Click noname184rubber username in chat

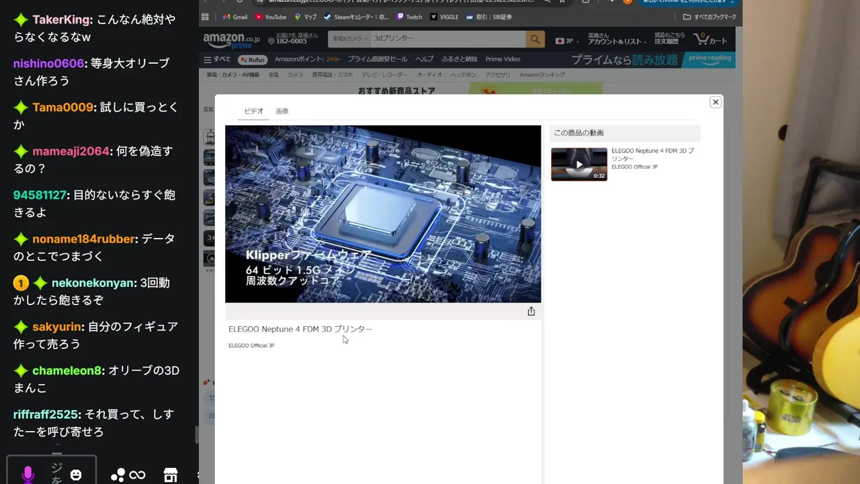(x=84, y=239)
